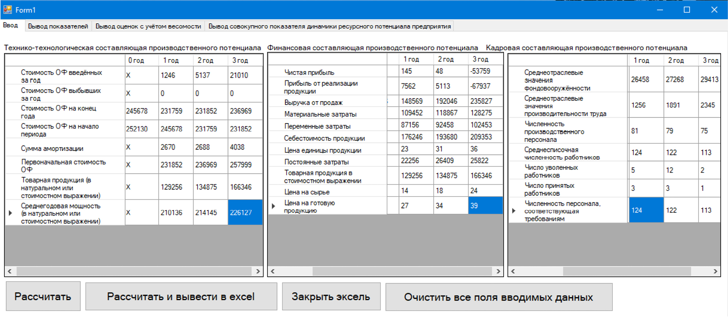
Task: Select row header of 'Среднегодовая мощность' row
Action: (x=10, y=213)
